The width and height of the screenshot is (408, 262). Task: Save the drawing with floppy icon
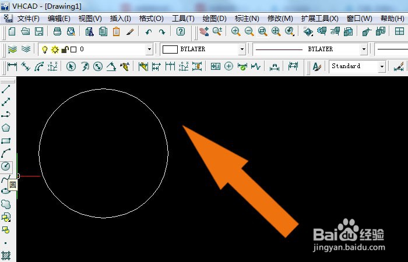(39, 31)
